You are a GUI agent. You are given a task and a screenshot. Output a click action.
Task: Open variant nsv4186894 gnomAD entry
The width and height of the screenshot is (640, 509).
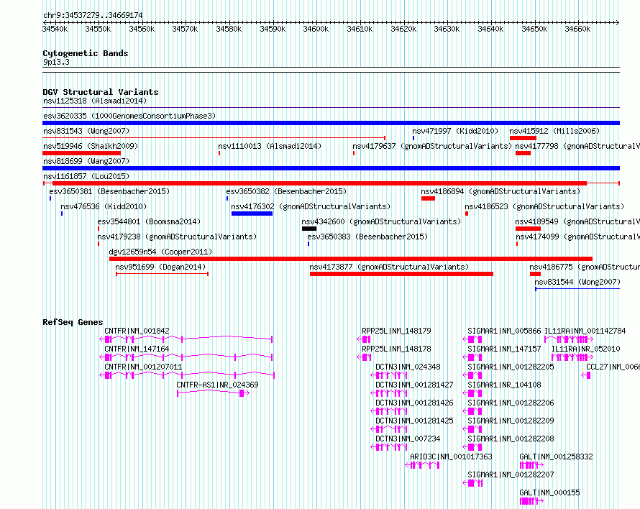pyautogui.click(x=500, y=191)
